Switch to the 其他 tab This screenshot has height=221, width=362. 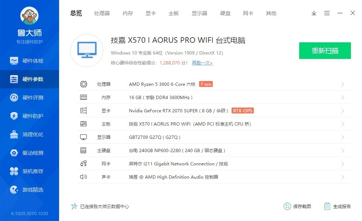click(x=271, y=13)
